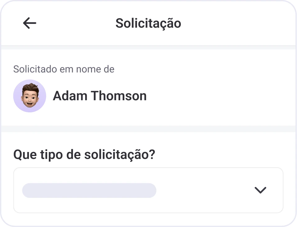Click the word "Adam" in requester name
Viewport: 297px width, 227px height.
70,96
